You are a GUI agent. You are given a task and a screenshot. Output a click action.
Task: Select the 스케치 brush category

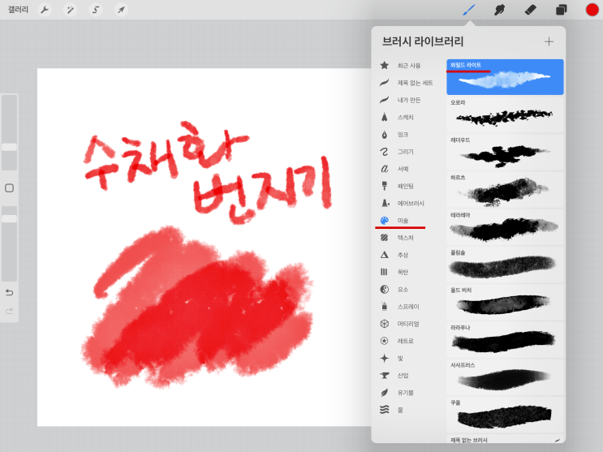(407, 118)
